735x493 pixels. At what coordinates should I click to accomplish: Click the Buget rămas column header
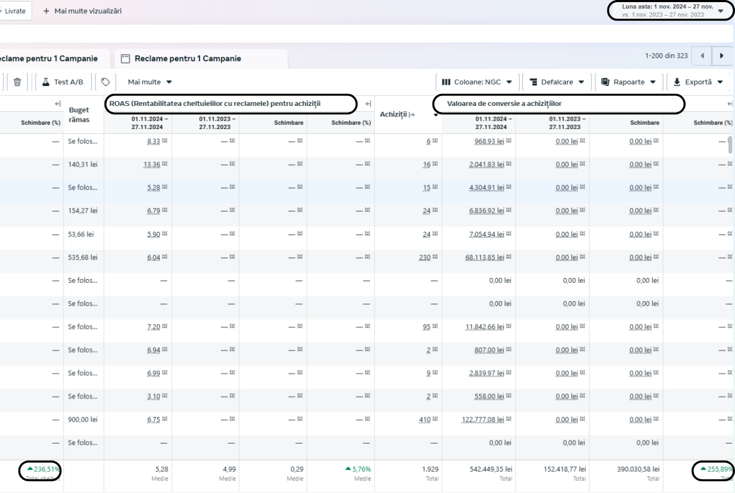(x=79, y=115)
